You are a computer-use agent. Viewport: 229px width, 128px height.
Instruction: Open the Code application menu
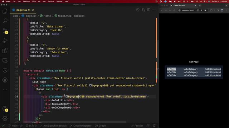(x=8, y=1)
